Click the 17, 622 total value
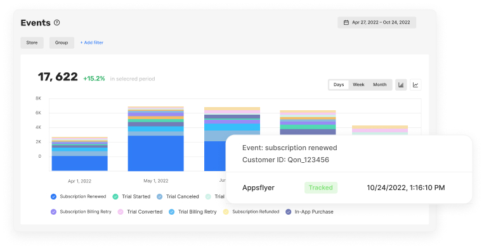Screen dimensions: 484x249 (x=58, y=77)
